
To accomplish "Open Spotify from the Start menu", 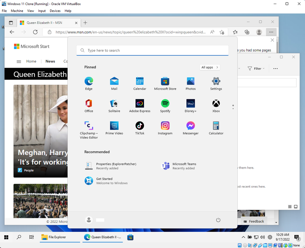I will 165,106.
